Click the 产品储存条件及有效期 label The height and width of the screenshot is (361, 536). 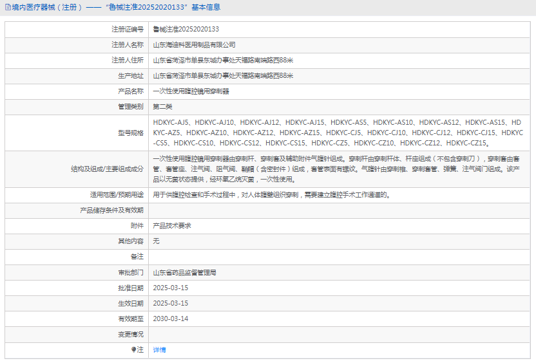(112, 210)
